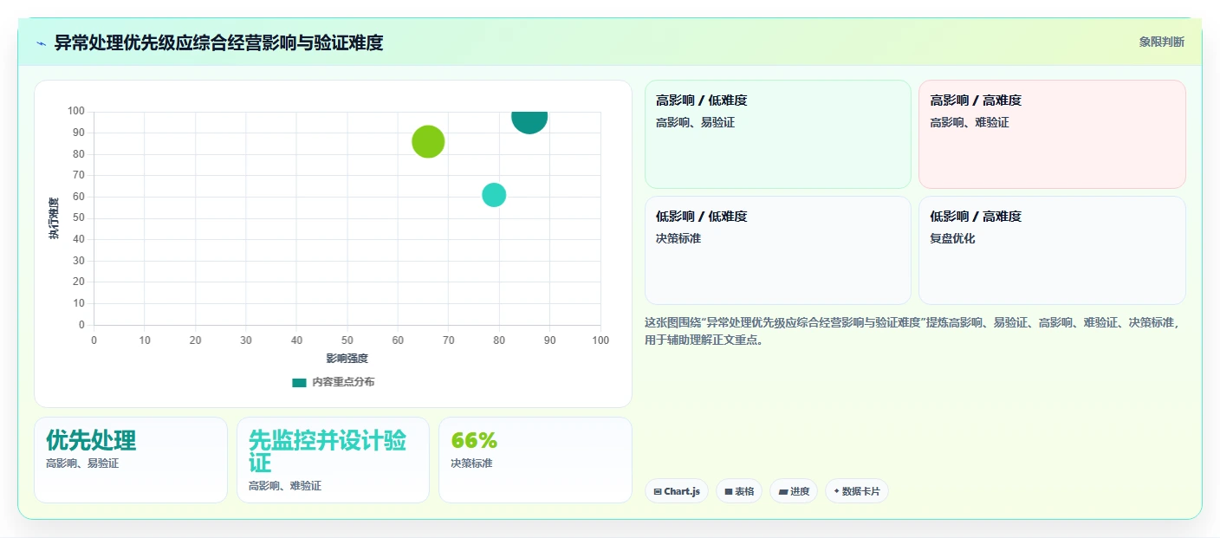Open the 低影响 / 高难度 quadrant card

click(x=1052, y=250)
